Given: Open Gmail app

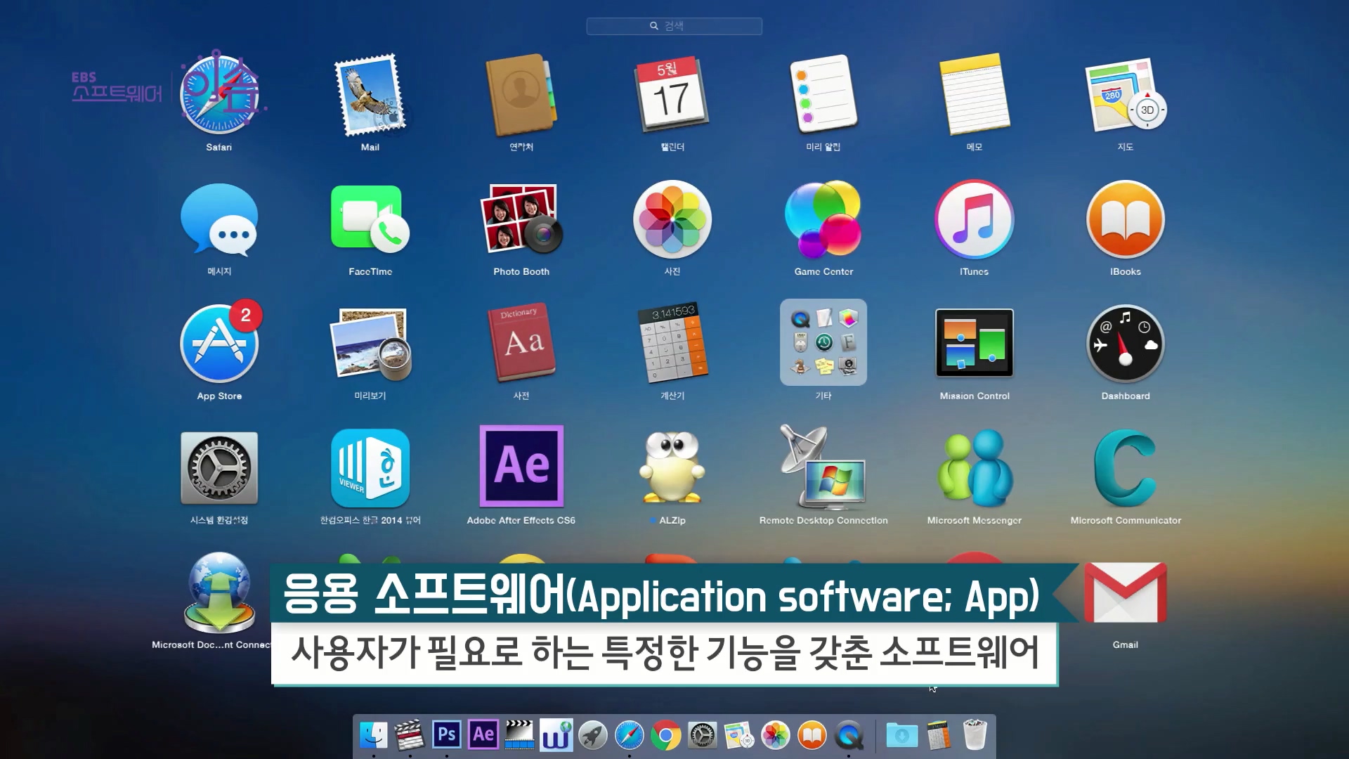Looking at the screenshot, I should [x=1126, y=592].
